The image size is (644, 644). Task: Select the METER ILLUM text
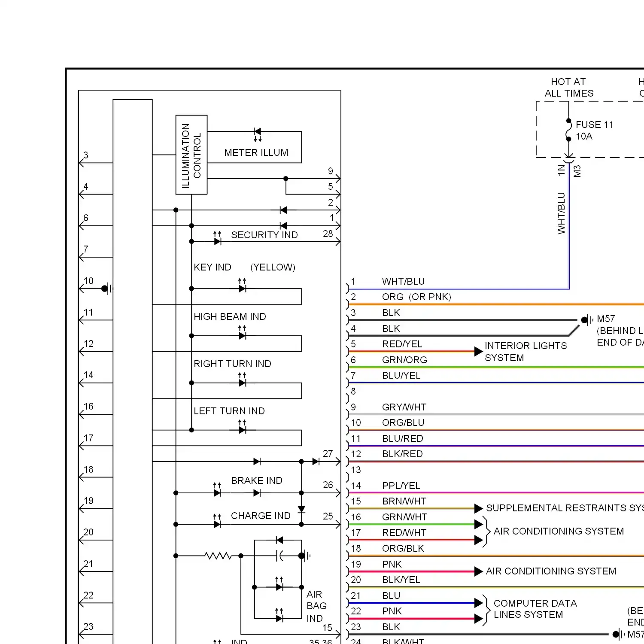coord(256,153)
